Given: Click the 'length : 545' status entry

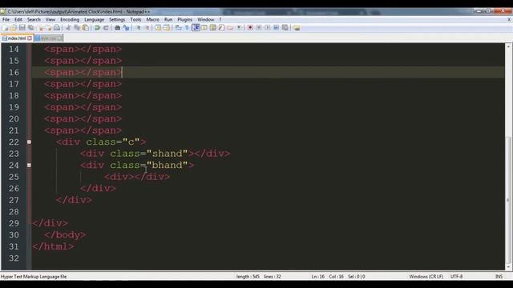Looking at the screenshot, I should [x=248, y=277].
